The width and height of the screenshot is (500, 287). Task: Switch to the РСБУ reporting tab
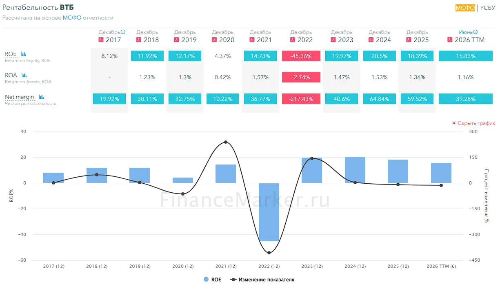[488, 7]
